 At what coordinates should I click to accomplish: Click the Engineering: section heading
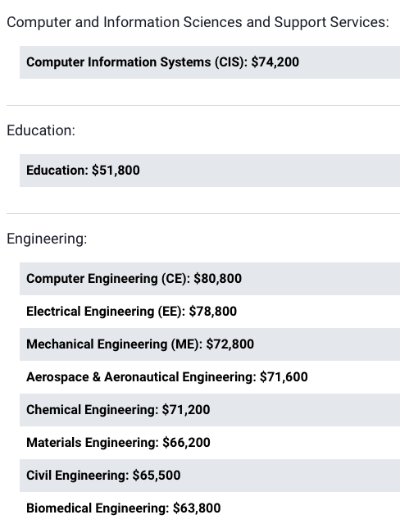click(x=47, y=239)
